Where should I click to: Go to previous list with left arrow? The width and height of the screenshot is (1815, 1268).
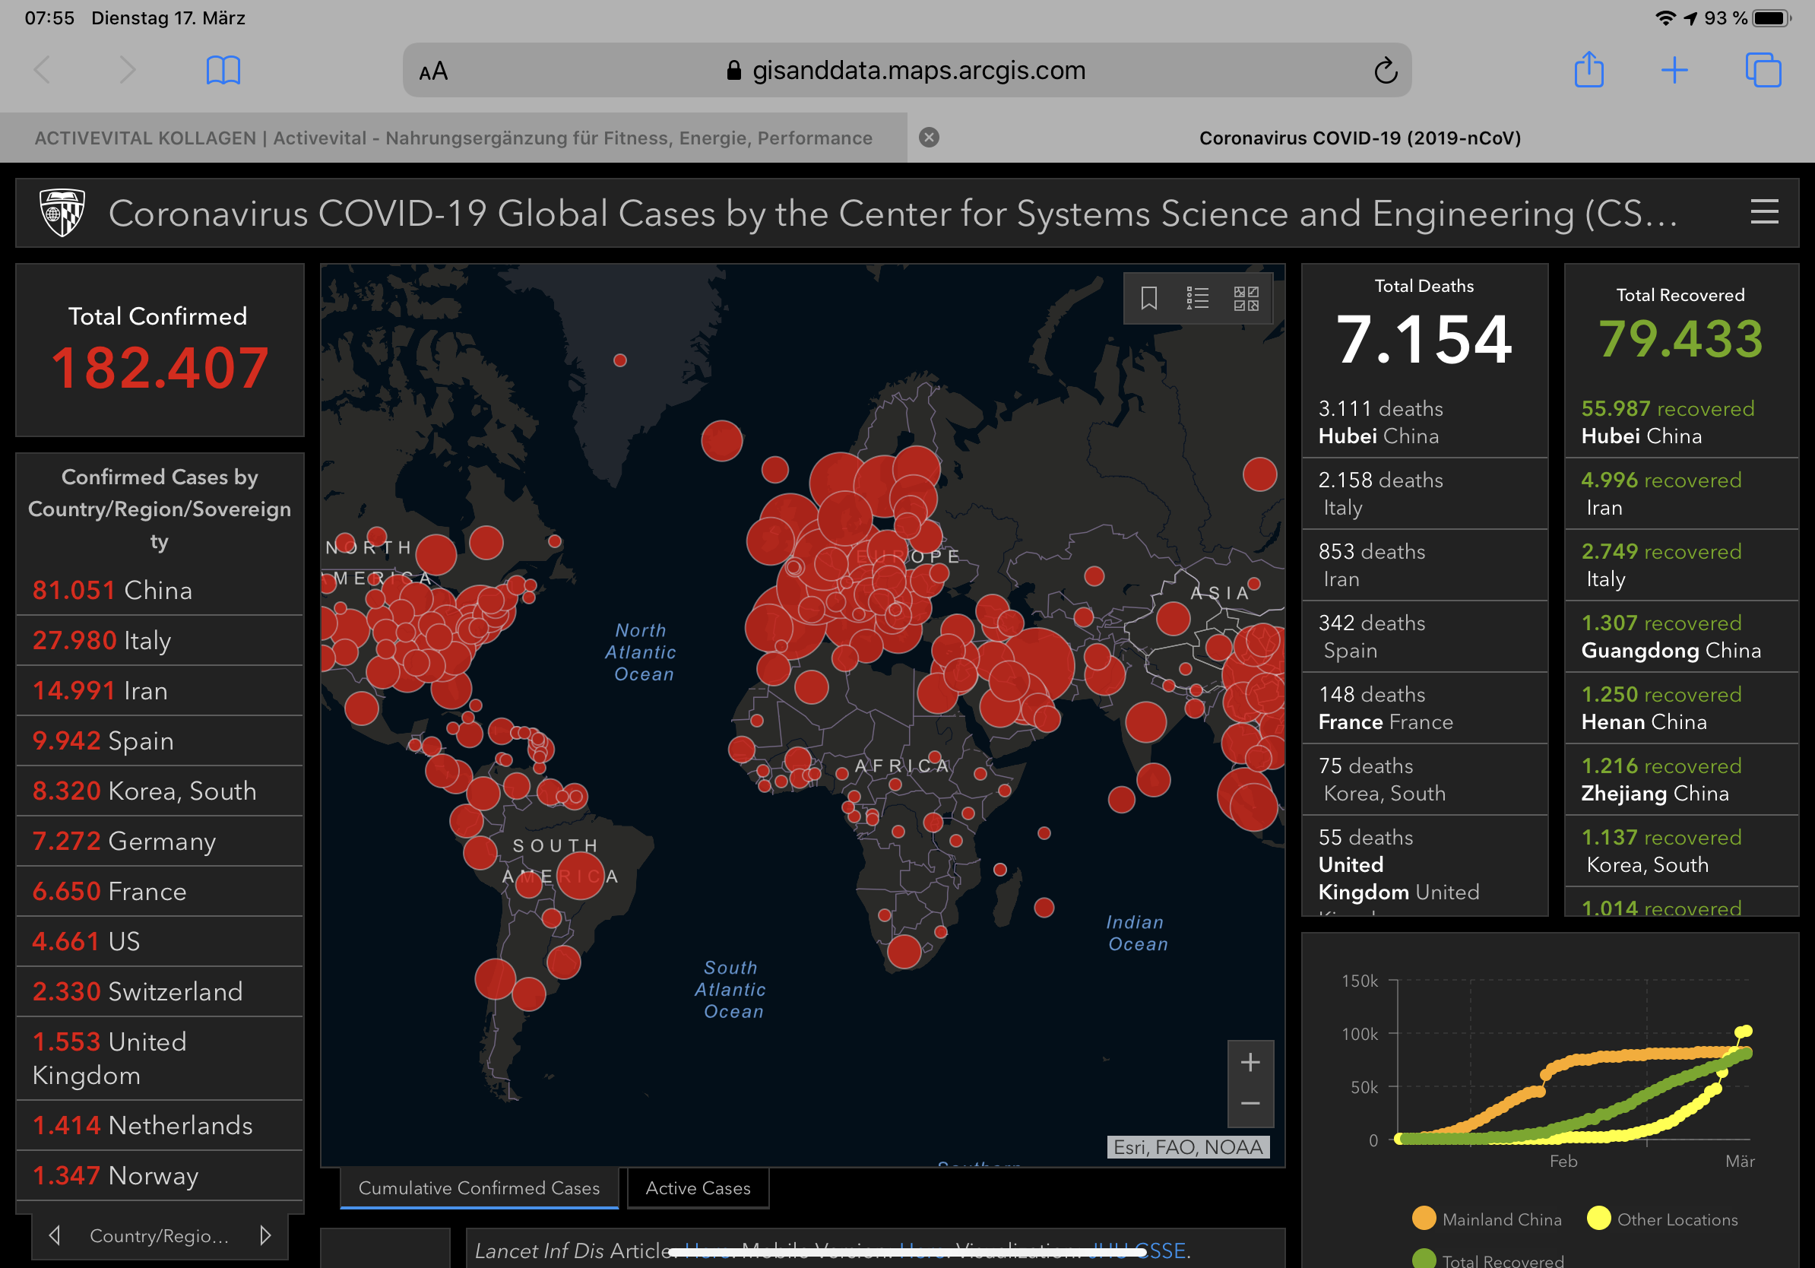tap(55, 1235)
